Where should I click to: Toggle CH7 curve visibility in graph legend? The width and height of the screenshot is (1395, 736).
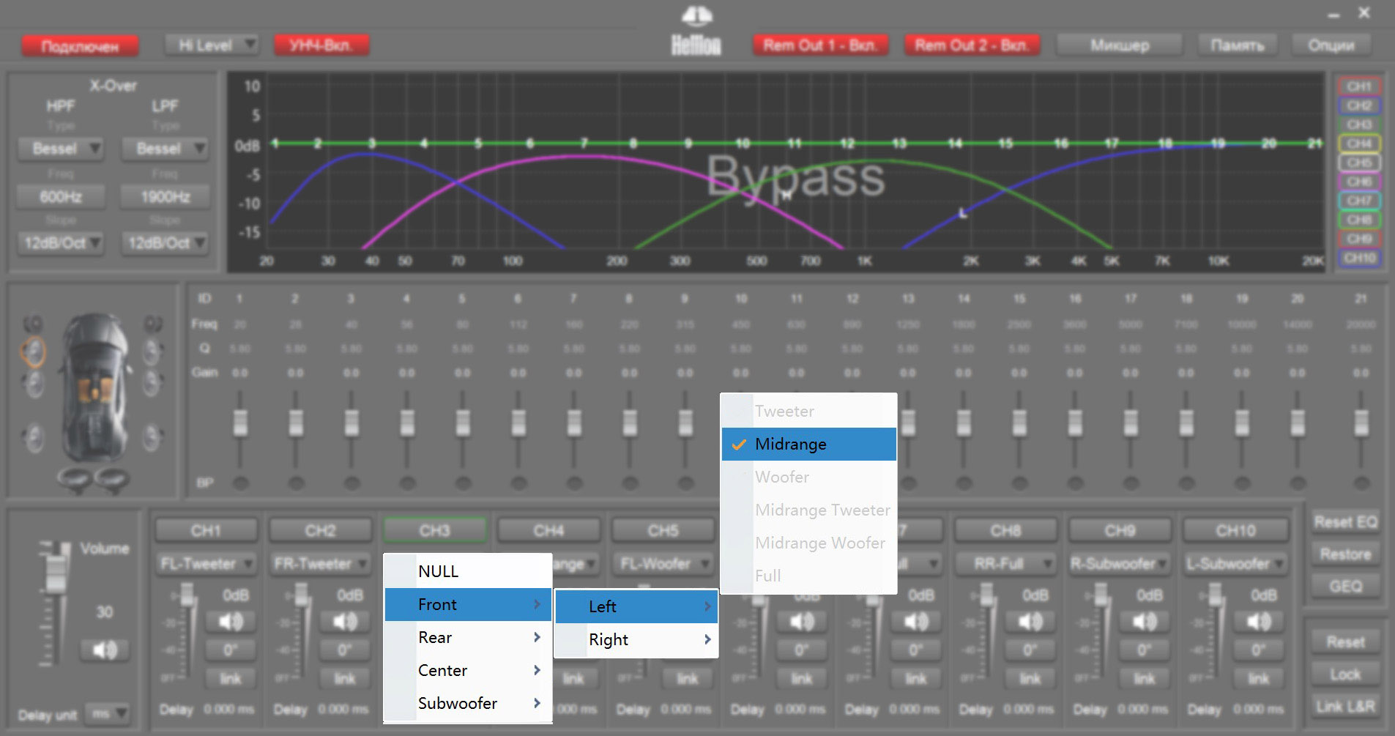click(x=1359, y=201)
